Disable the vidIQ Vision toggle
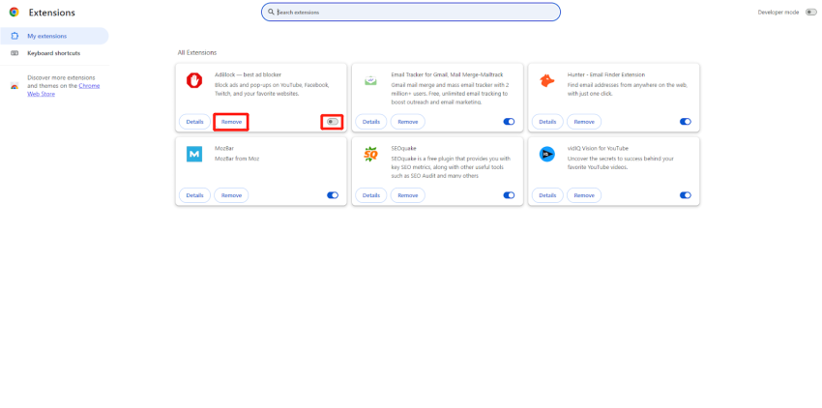Viewport: 822px width, 408px height. point(685,195)
